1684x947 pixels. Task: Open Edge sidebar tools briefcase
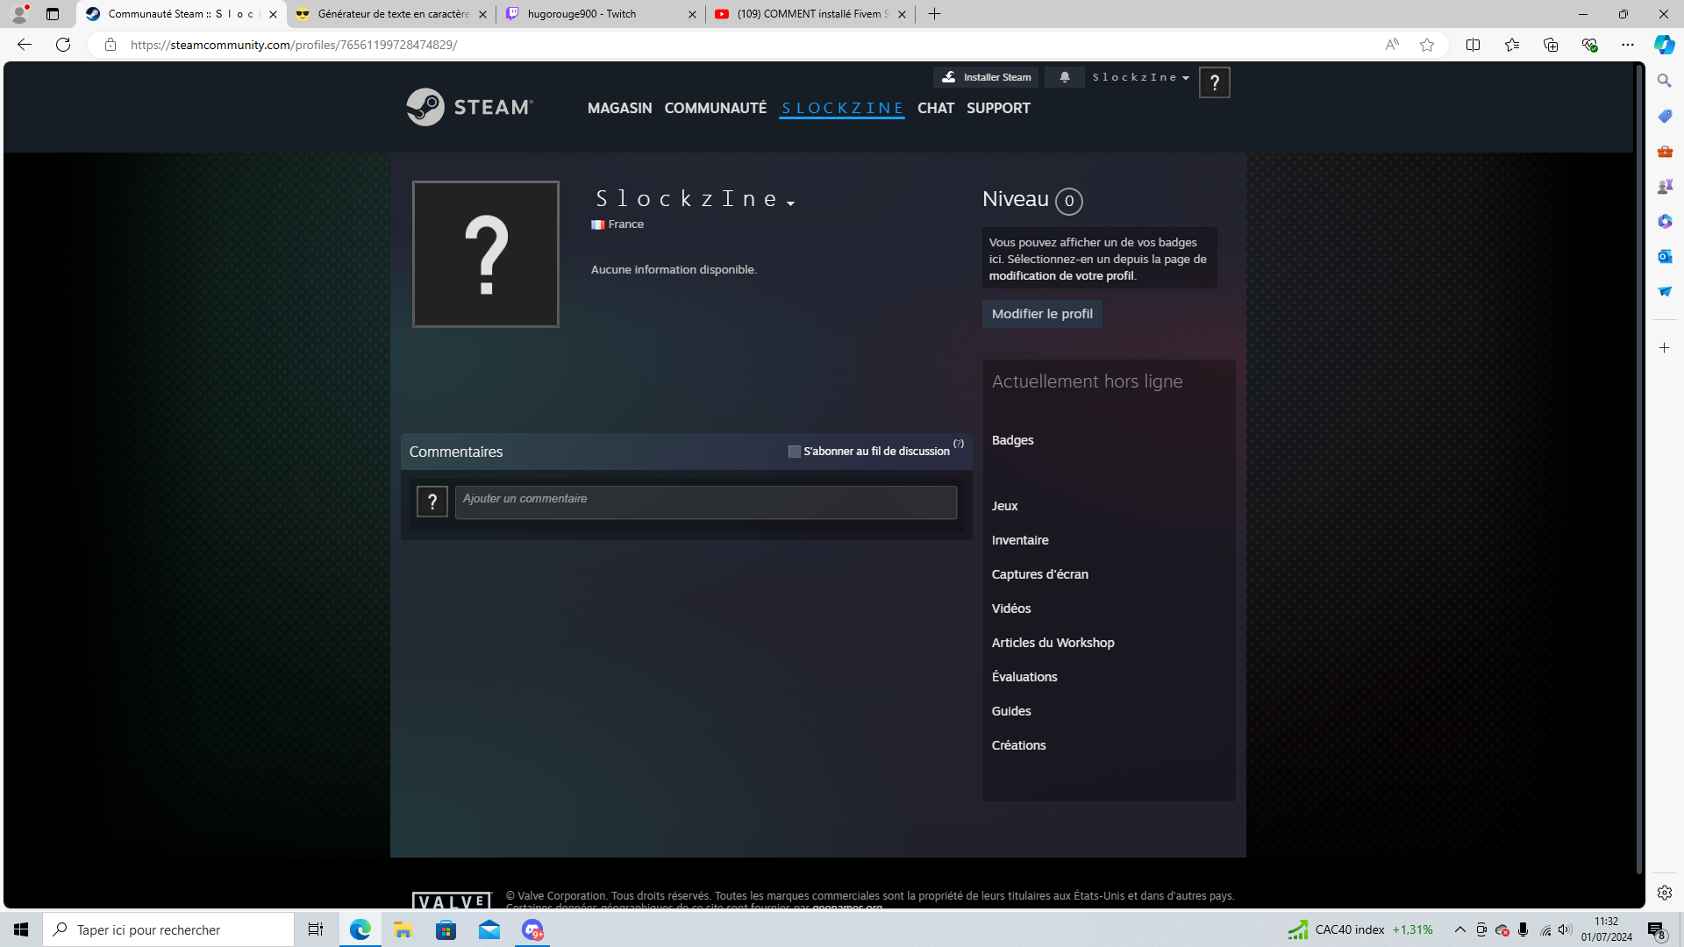pos(1665,151)
